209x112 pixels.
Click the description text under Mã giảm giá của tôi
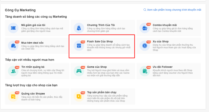(42, 30)
